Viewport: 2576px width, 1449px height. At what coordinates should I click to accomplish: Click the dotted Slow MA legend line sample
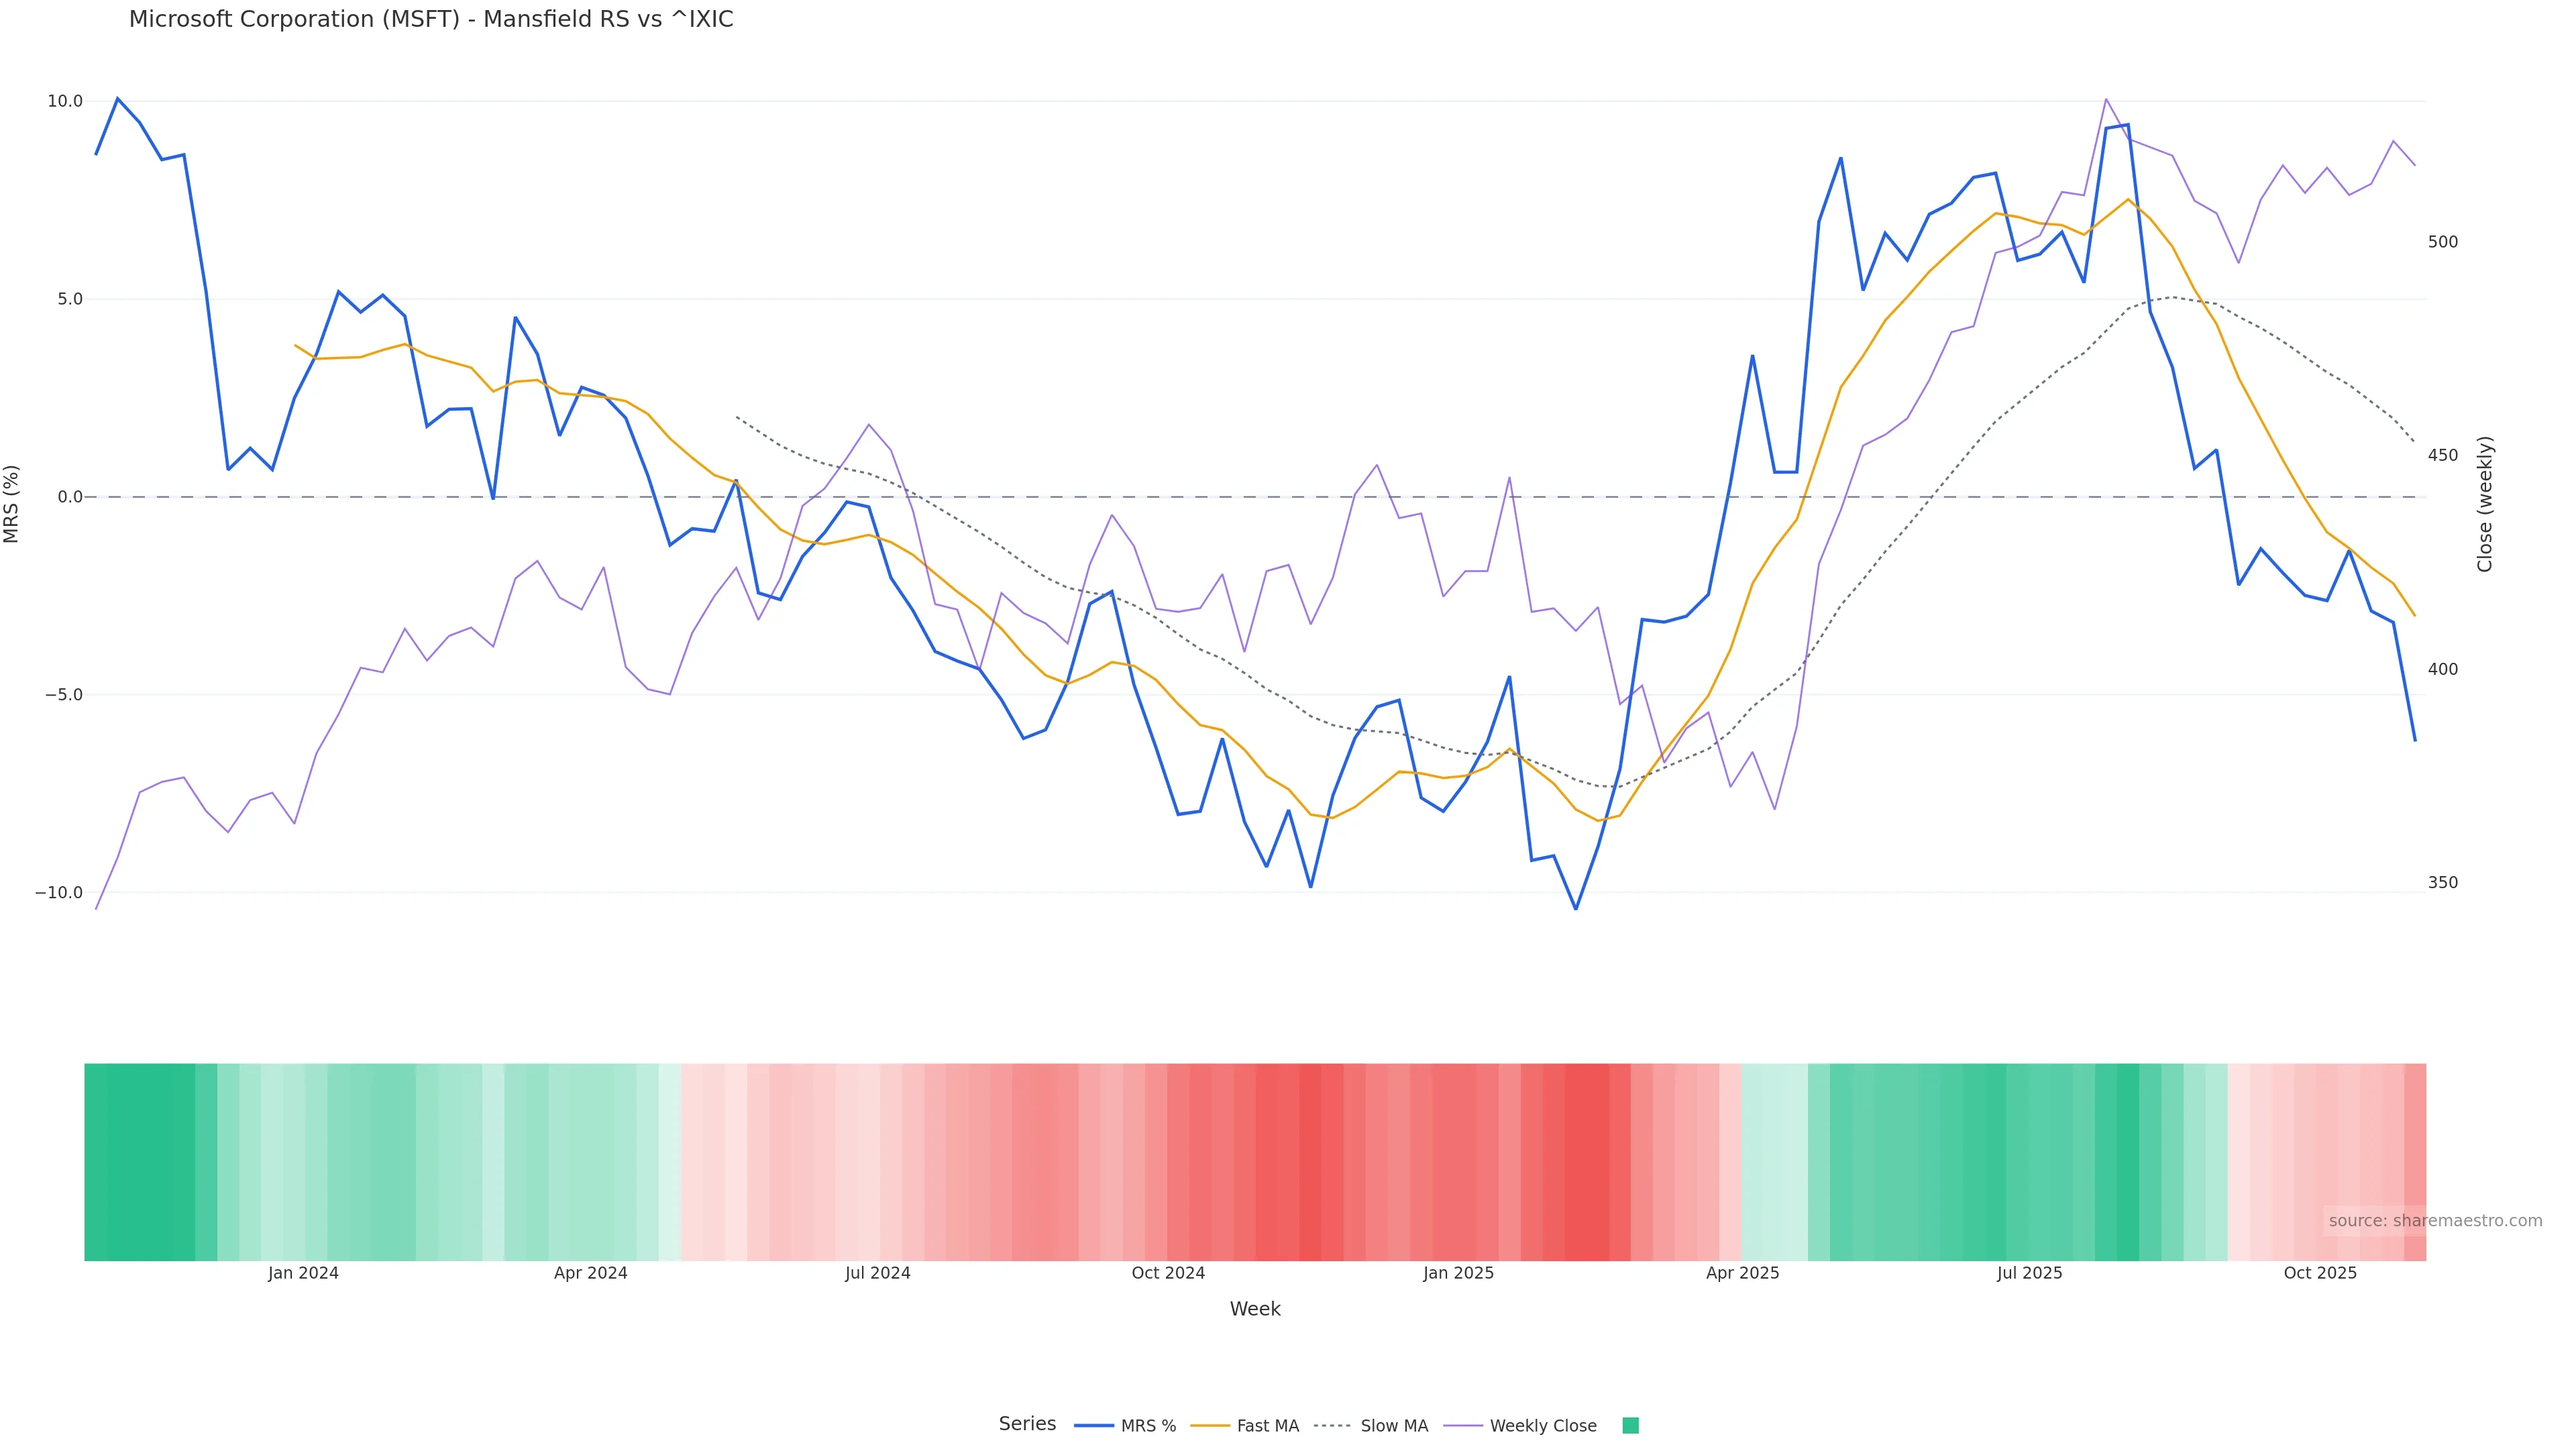click(1332, 1426)
